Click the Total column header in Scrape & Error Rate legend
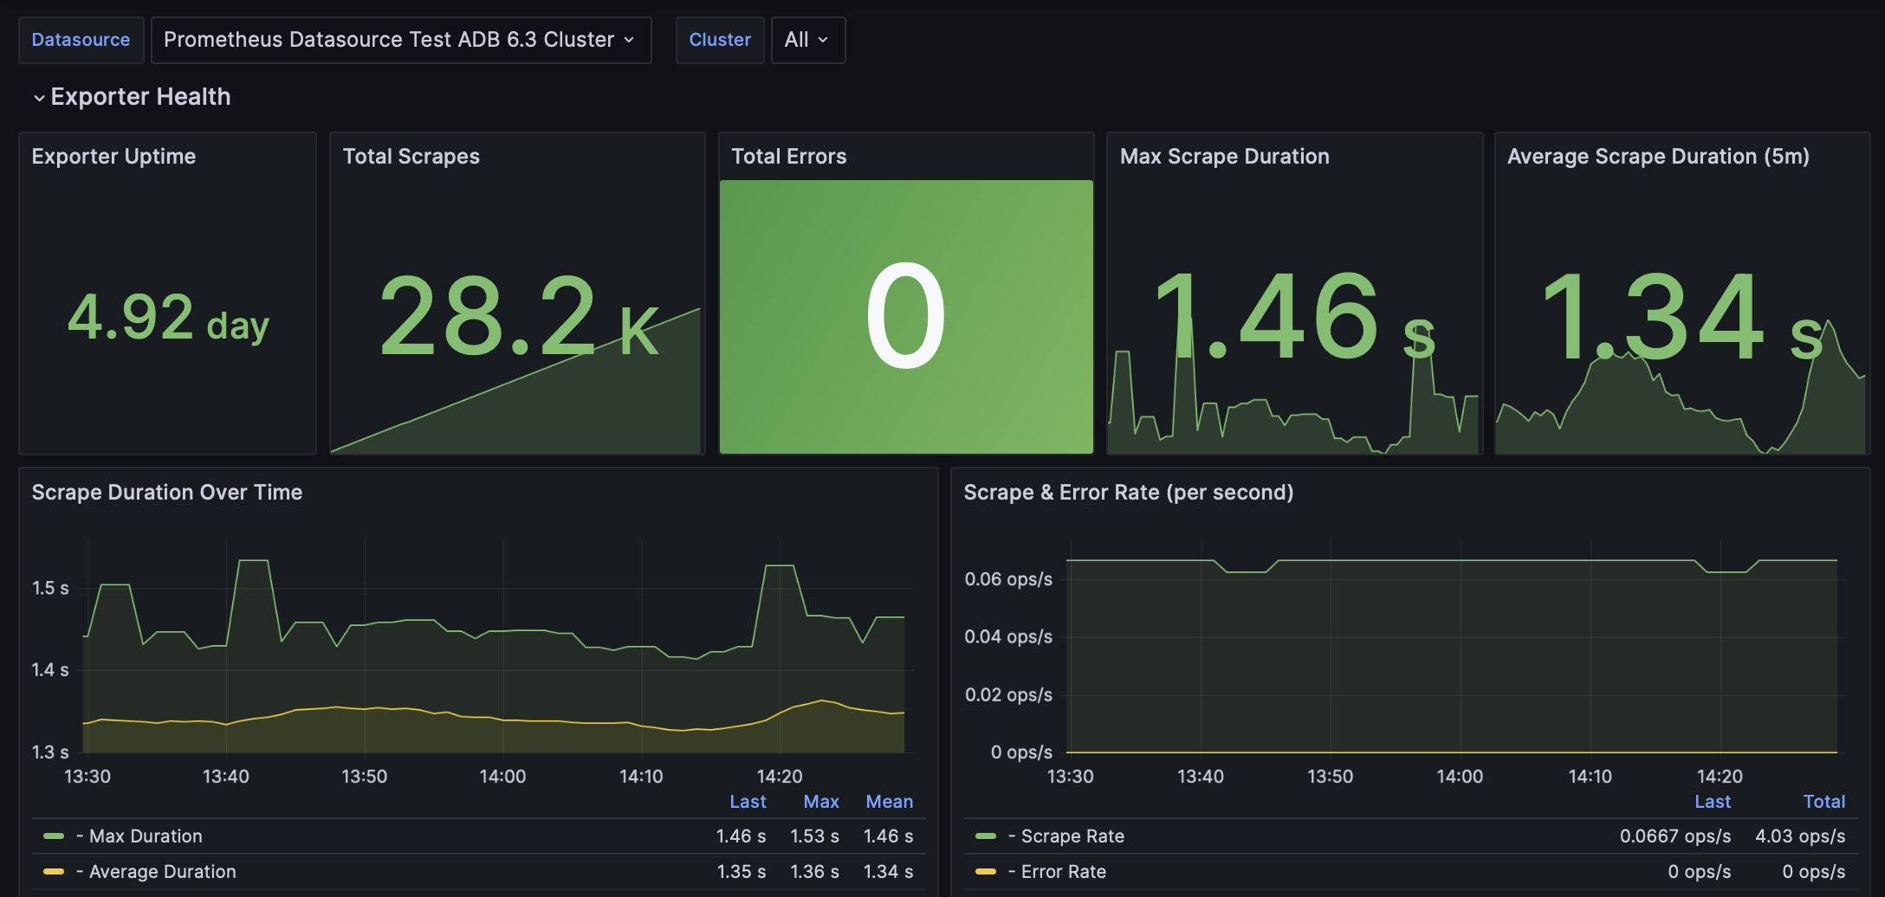This screenshot has width=1885, height=897. point(1824,801)
